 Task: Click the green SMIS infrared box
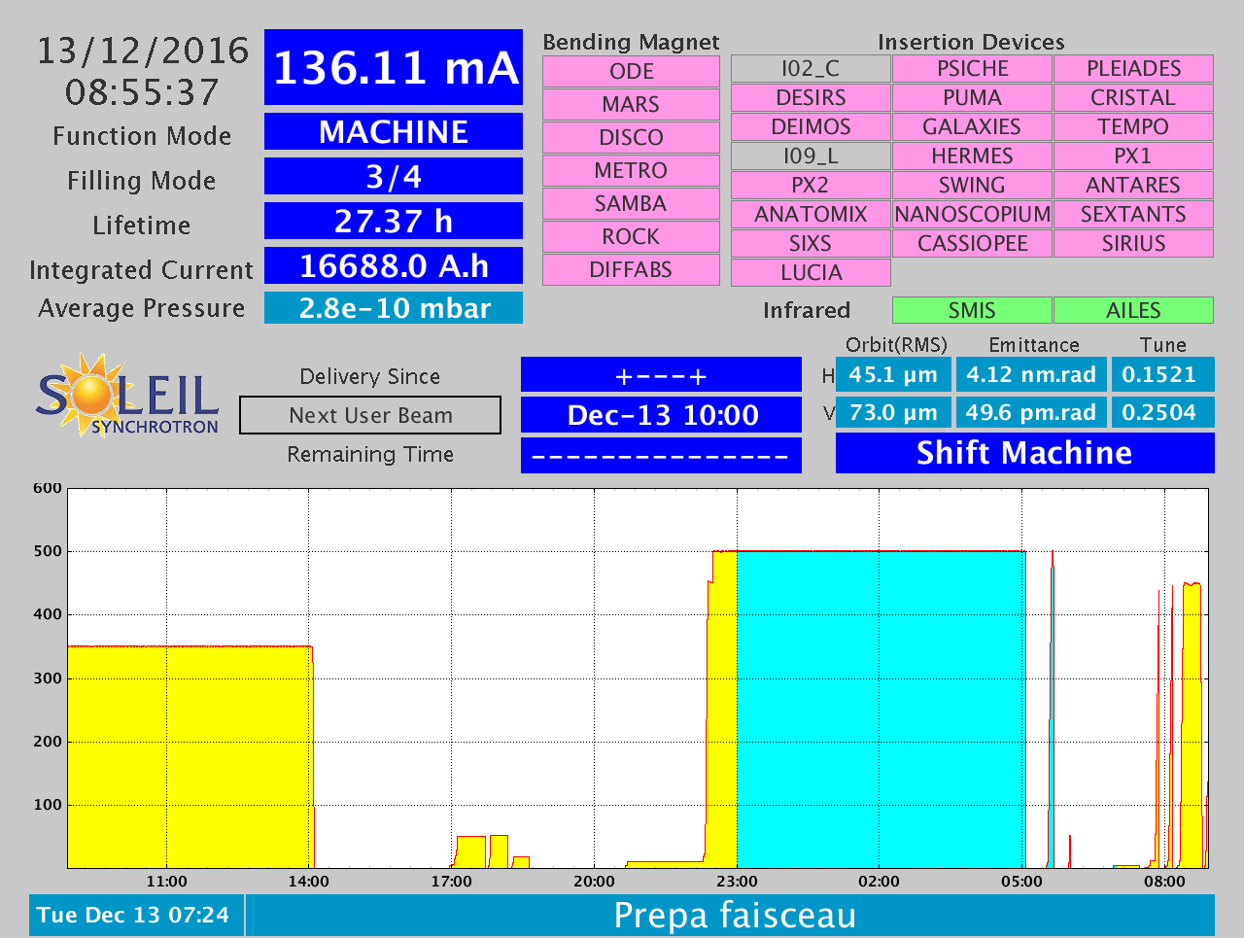click(x=972, y=310)
